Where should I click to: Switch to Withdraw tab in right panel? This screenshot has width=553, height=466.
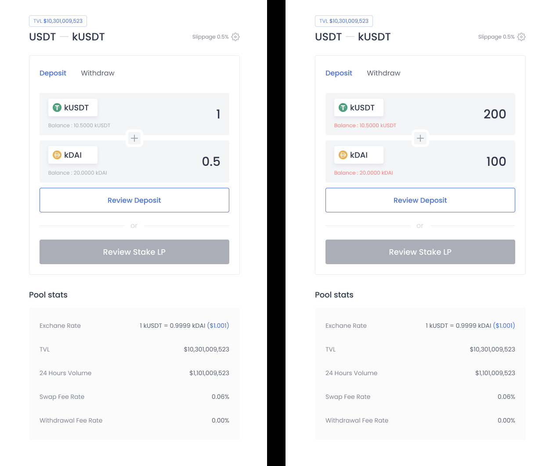pos(383,73)
